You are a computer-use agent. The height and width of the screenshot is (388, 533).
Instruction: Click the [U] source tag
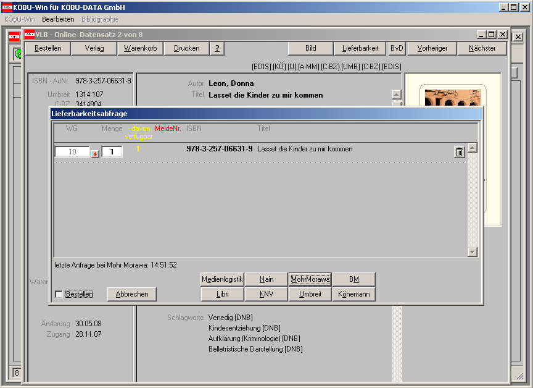292,67
